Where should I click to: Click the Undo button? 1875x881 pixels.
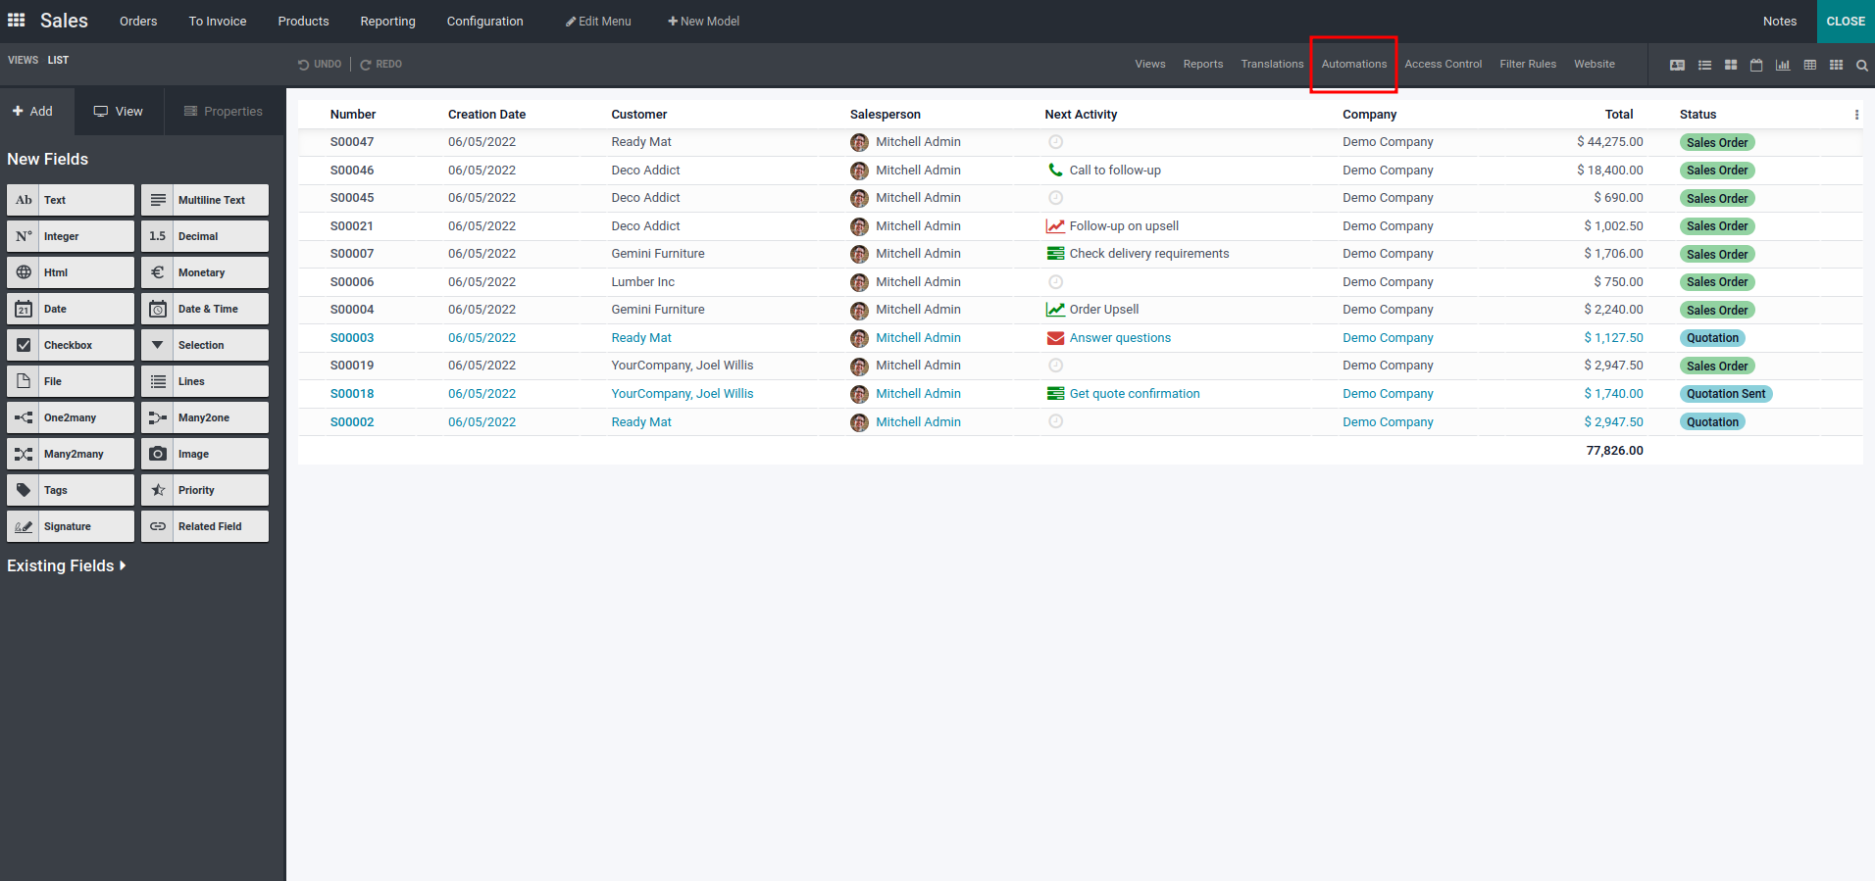tap(320, 65)
